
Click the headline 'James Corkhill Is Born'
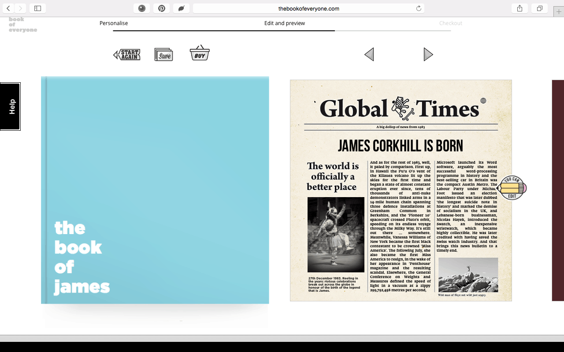point(401,146)
